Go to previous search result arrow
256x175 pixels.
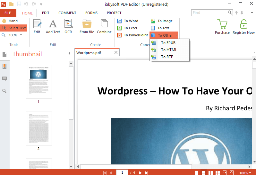click(236, 13)
